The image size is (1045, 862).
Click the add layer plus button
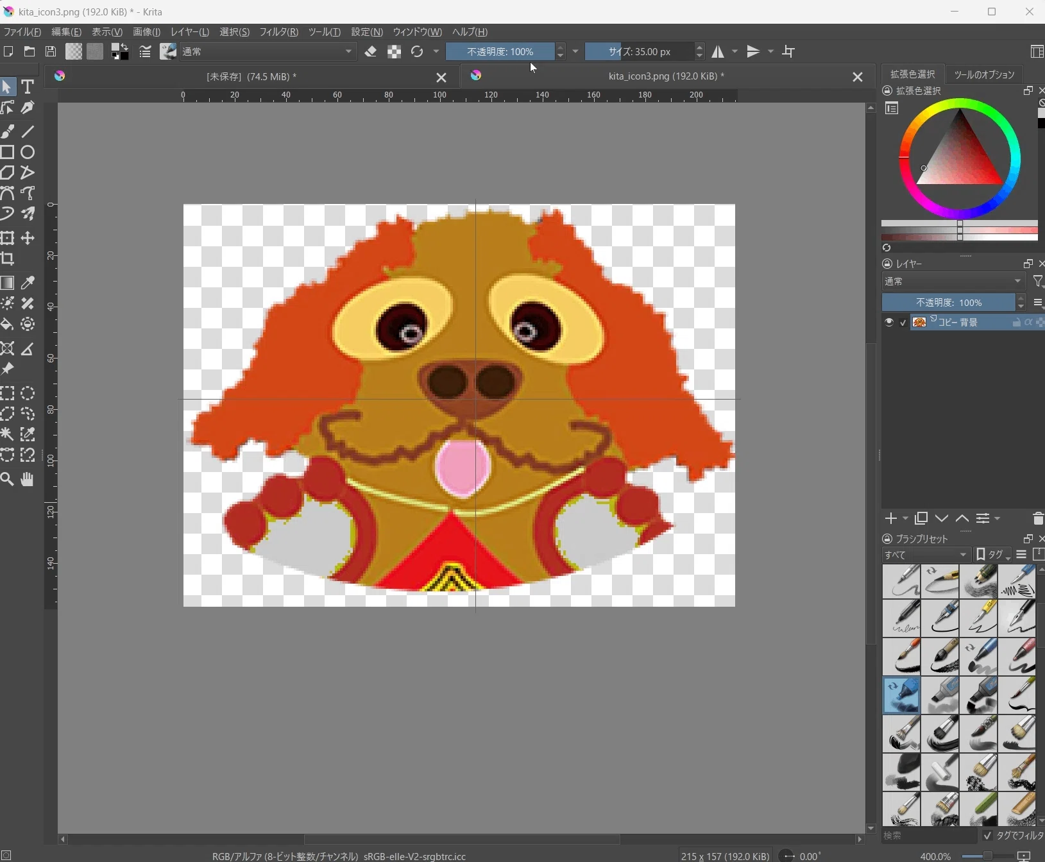(890, 518)
